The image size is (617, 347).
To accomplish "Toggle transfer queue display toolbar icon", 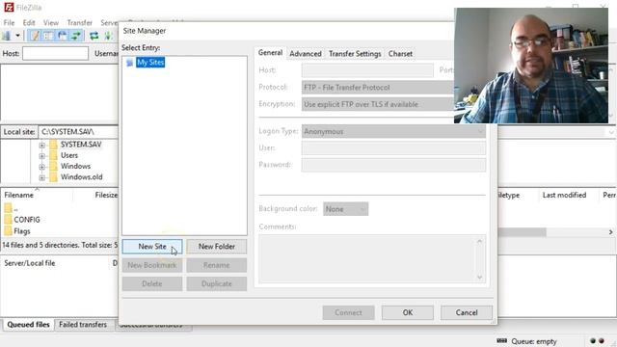I will pyautogui.click(x=76, y=36).
